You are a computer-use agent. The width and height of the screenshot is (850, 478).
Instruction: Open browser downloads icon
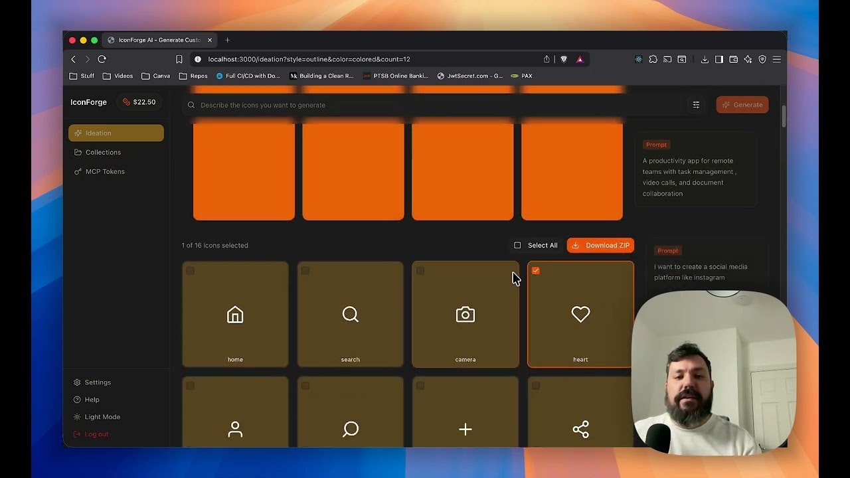(705, 59)
